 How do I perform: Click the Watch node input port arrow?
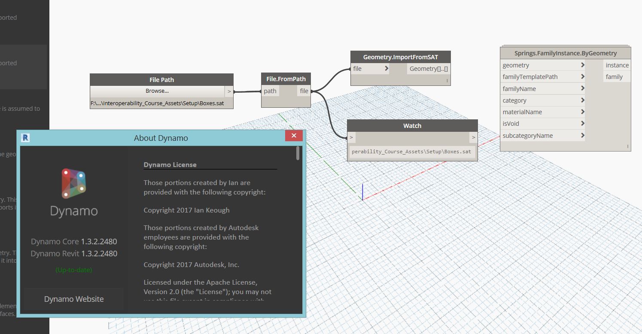pos(351,137)
